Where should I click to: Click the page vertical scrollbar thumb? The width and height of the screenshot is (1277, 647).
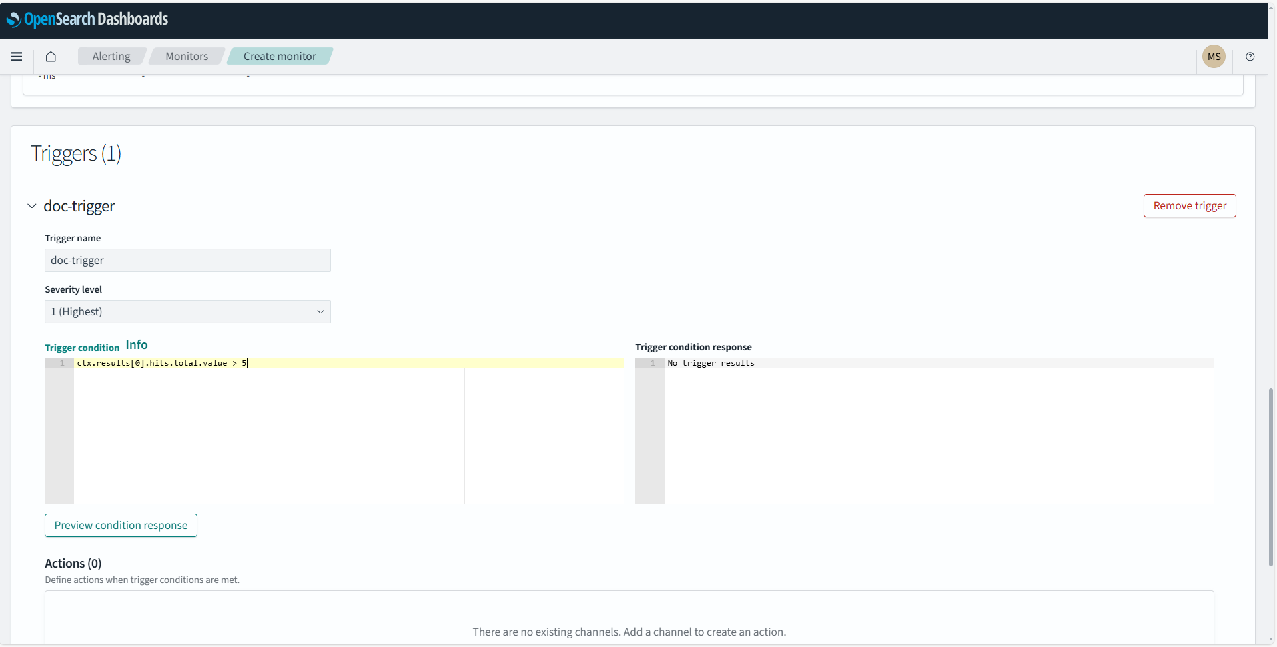tap(1271, 477)
